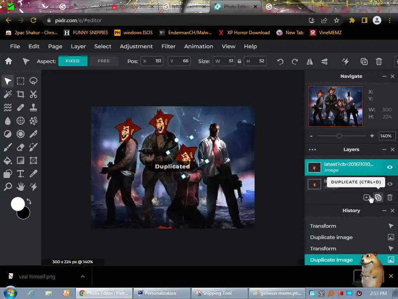Viewport: 398px width, 299px height.
Task: Swap foreground and background colors arrow
Action: (x=29, y=202)
